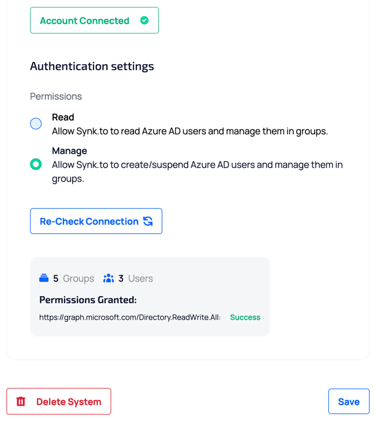Click the 3 Users count

click(136, 278)
